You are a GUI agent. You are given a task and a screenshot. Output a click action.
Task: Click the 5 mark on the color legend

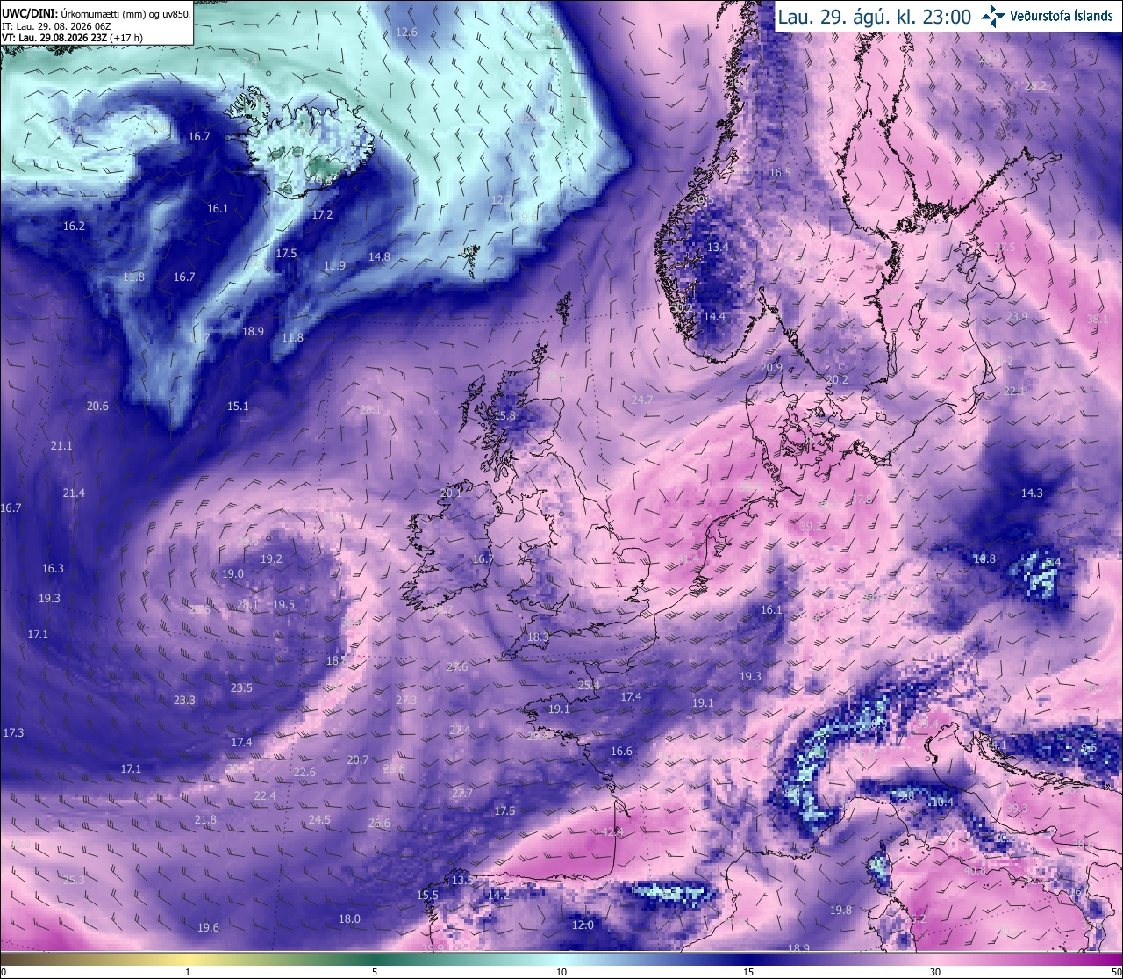(x=375, y=972)
